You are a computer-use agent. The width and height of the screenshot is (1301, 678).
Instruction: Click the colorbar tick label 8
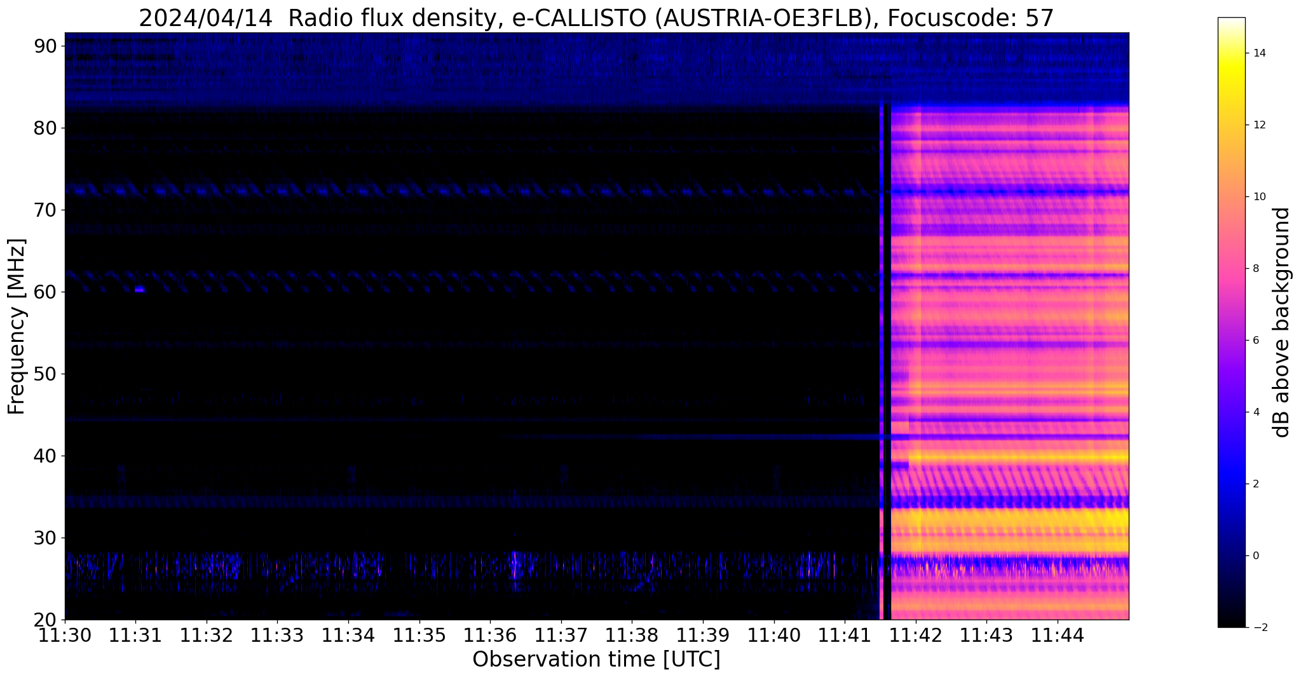[1255, 269]
